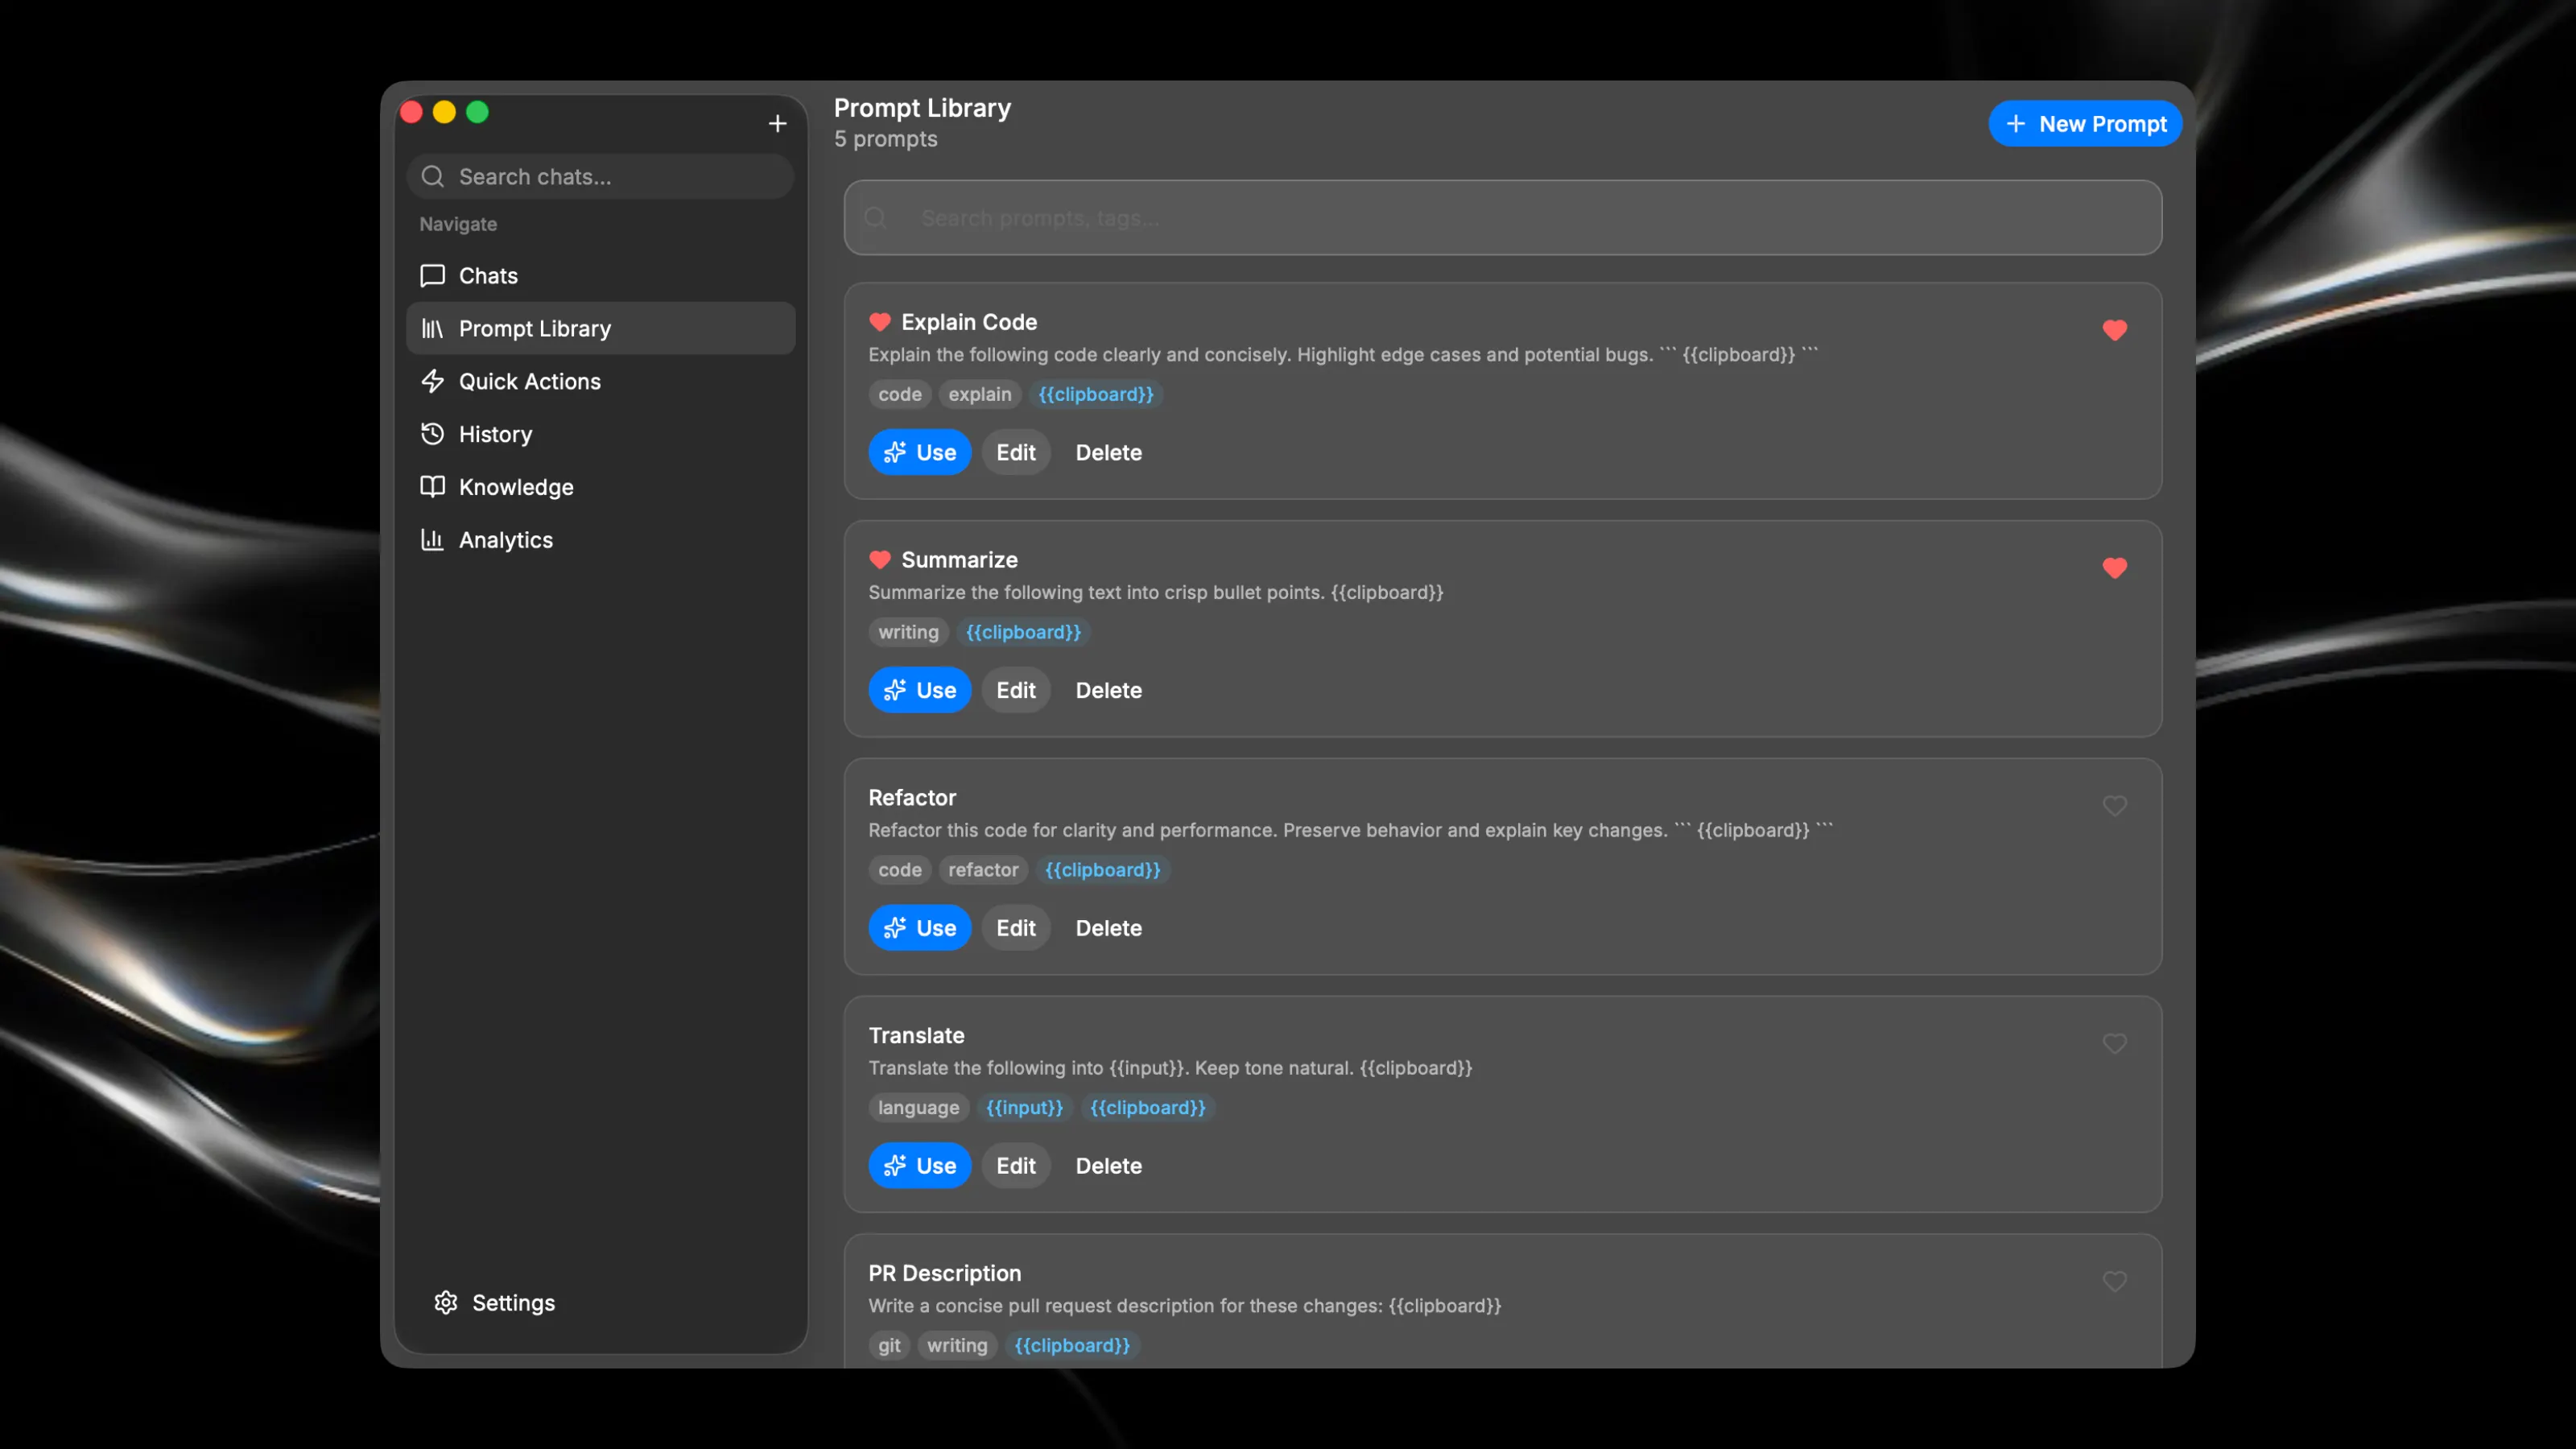
Task: Click the 'writing' tag on Summarize
Action: (x=908, y=633)
